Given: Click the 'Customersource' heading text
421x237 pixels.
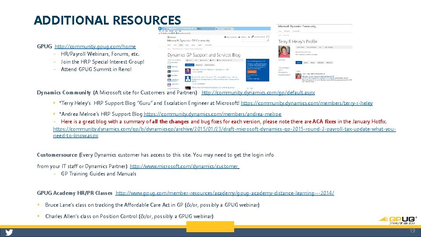Looking at the screenshot, I should click(x=57, y=155).
